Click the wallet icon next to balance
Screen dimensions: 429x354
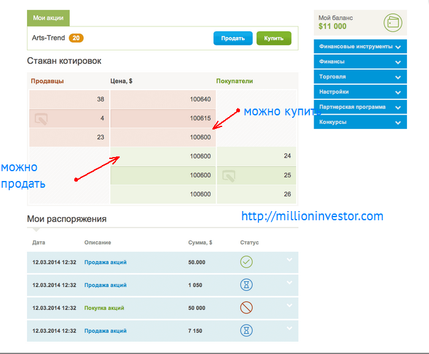[393, 23]
